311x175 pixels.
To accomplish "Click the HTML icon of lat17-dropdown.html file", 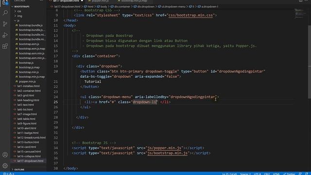I will pyautogui.click(x=15, y=161).
